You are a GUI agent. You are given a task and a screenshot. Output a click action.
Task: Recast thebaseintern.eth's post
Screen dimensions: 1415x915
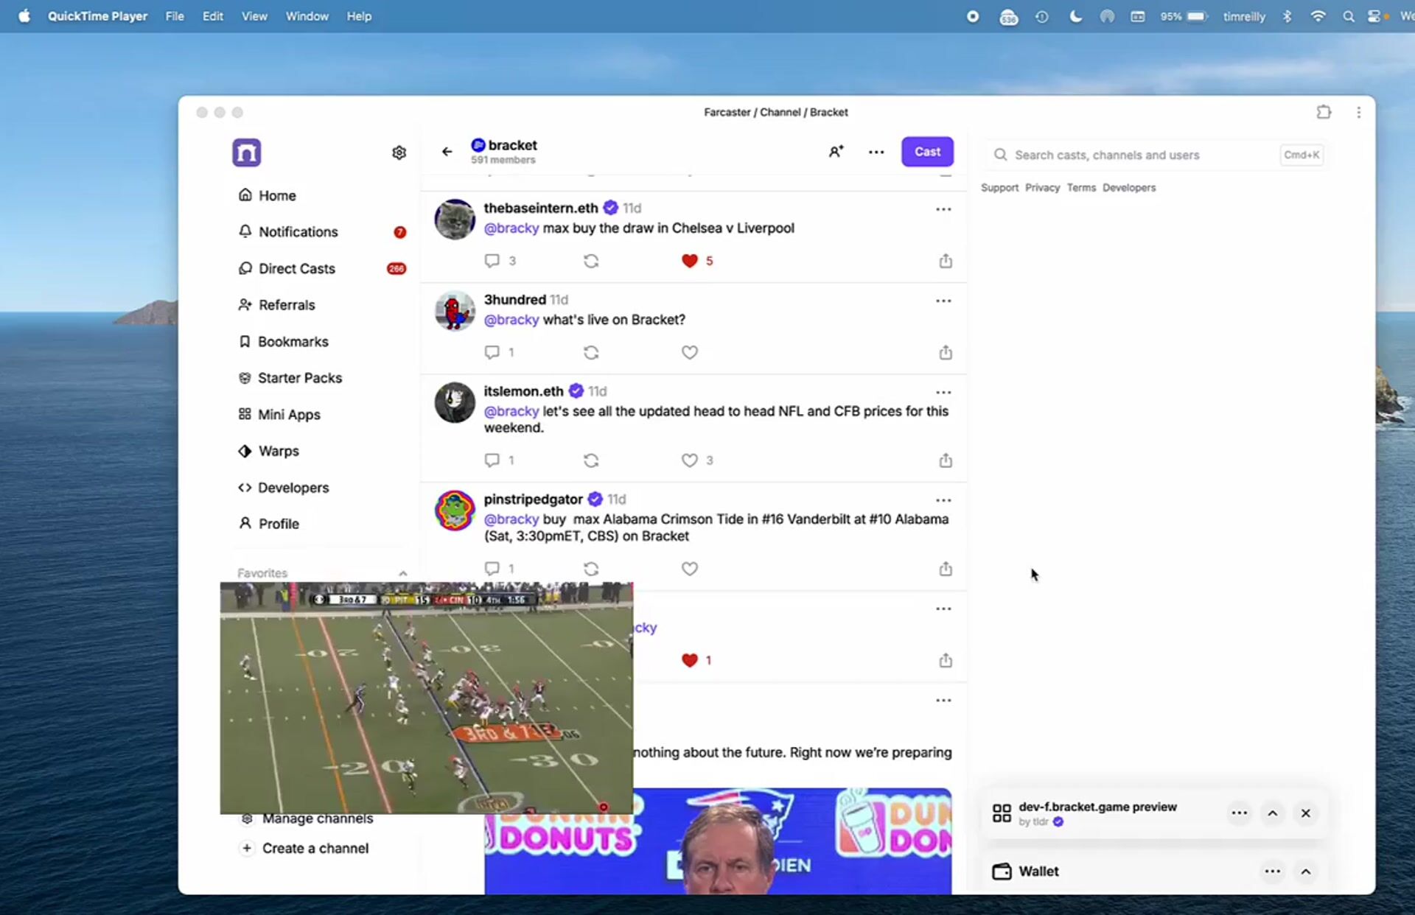[591, 261]
